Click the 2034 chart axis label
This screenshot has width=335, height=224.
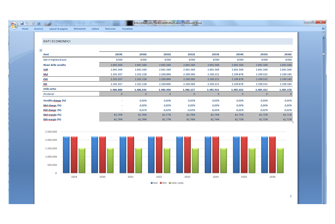216,177
